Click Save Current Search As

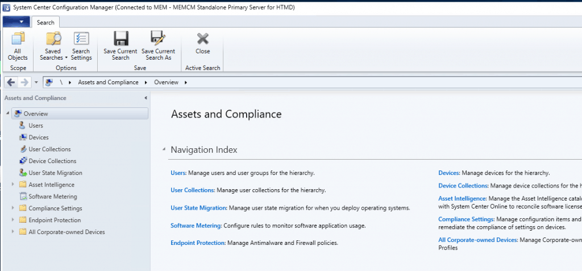tap(158, 46)
